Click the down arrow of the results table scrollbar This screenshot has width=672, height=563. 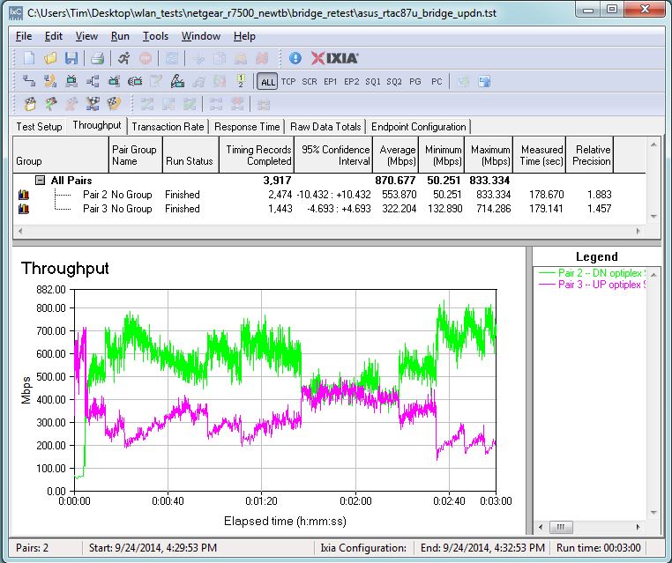point(653,216)
